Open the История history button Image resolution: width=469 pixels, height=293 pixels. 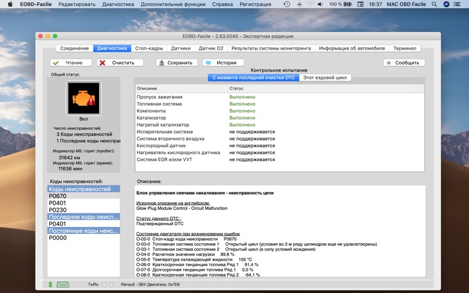pyautogui.click(x=223, y=63)
